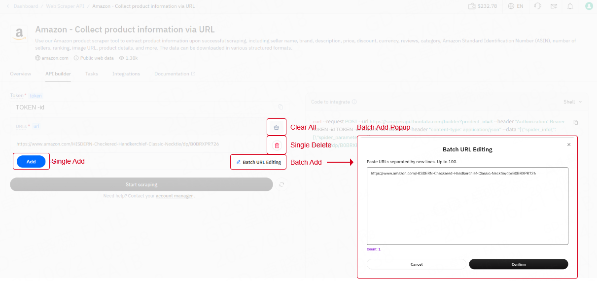The image size is (597, 281).
Task: Open Batch URL Editing
Action: pos(258,162)
